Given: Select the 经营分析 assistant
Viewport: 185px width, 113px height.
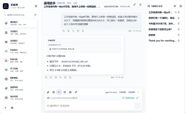Looking at the screenshot, I should click(20, 60).
